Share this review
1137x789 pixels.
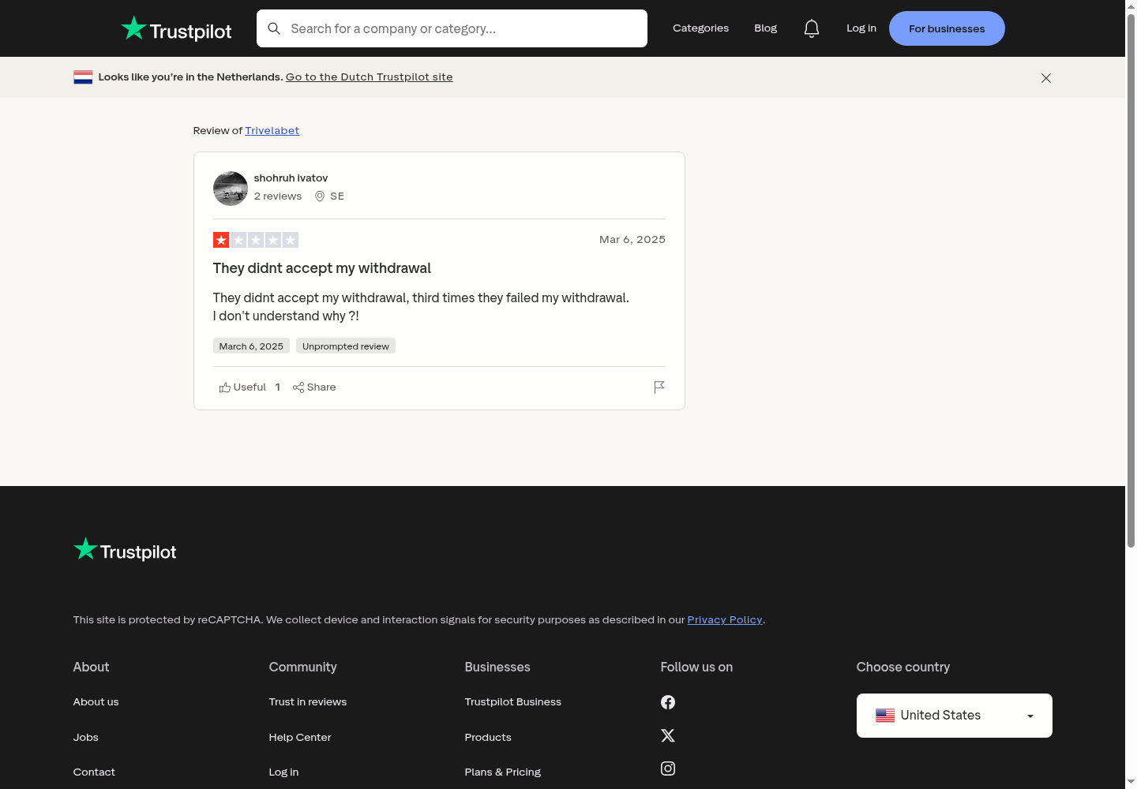[x=314, y=387]
